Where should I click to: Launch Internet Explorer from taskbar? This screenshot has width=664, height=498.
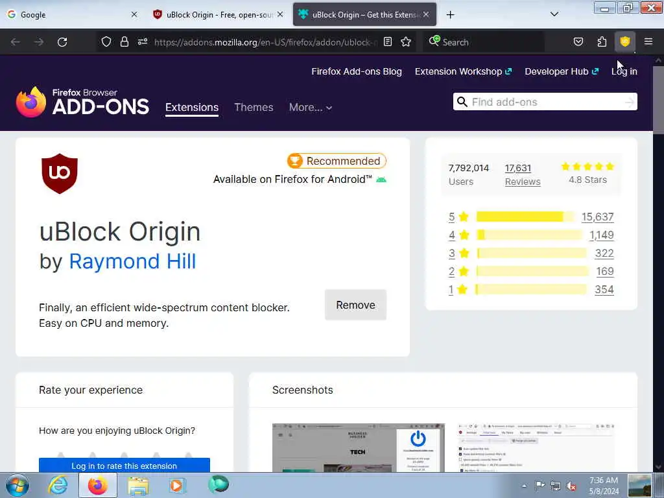(x=58, y=485)
